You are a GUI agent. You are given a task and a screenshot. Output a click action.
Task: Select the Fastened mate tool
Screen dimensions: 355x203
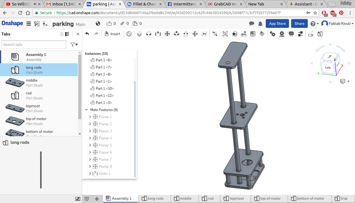tap(139, 34)
